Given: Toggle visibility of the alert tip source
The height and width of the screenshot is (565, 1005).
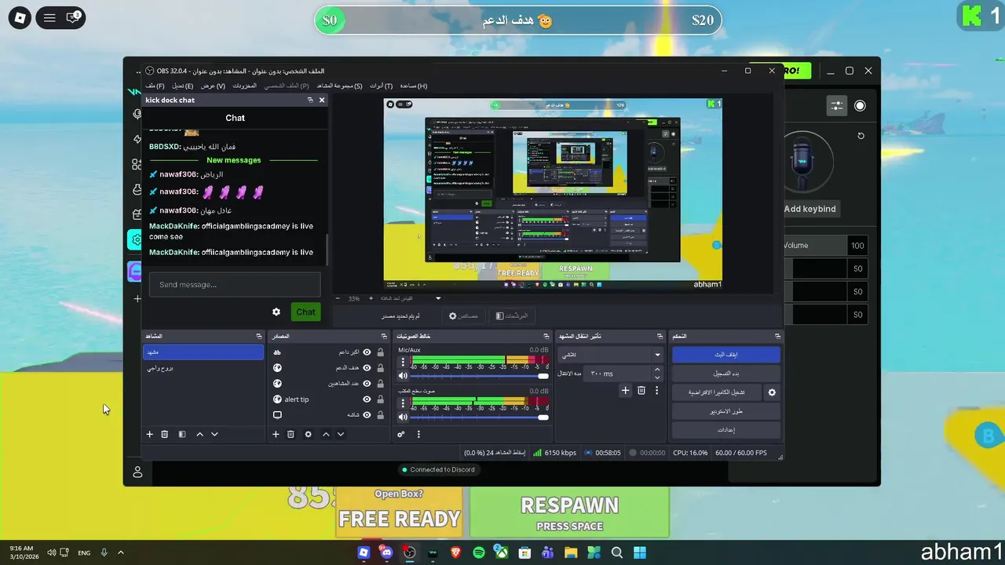Looking at the screenshot, I should 367,399.
